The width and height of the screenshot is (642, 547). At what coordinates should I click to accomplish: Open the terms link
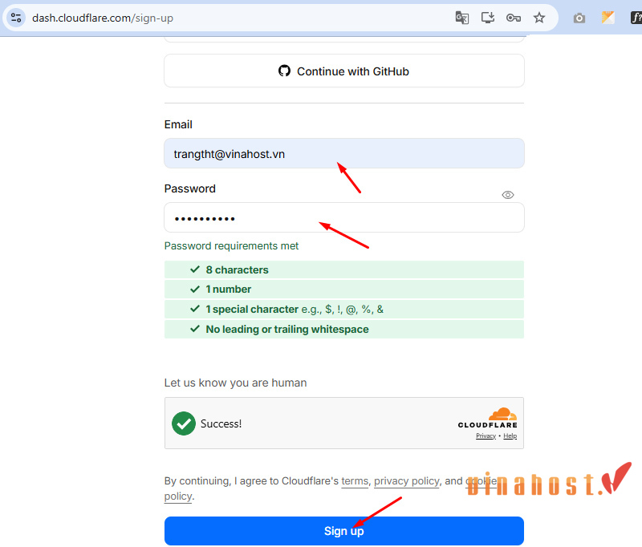click(355, 481)
